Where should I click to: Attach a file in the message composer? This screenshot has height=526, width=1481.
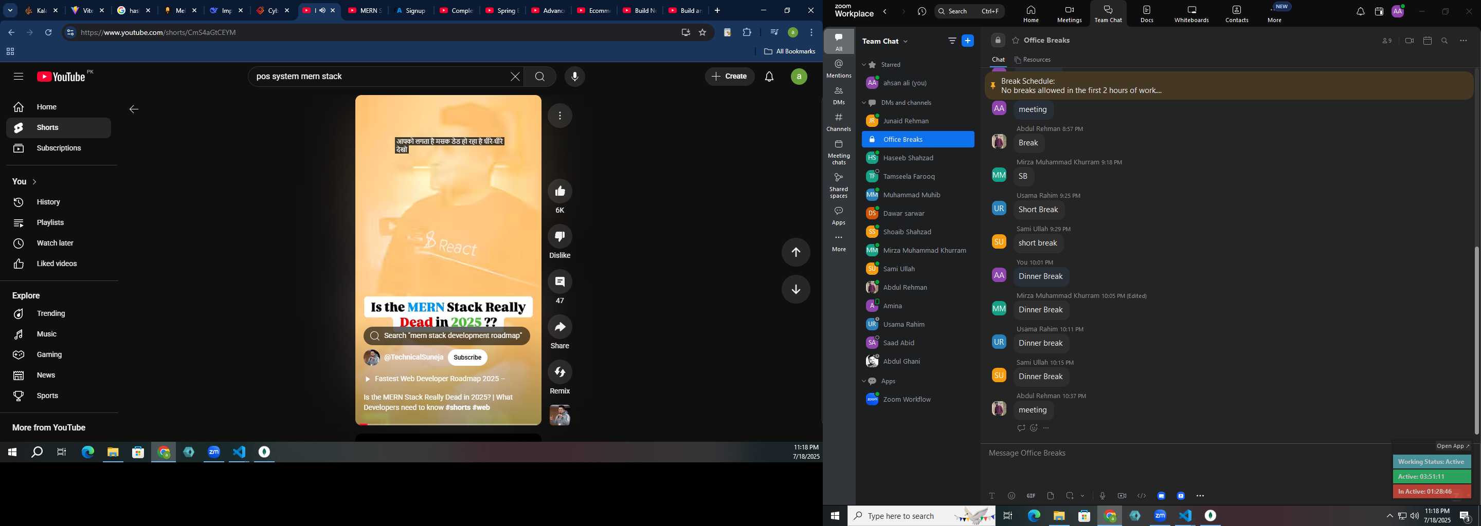pos(1051,496)
